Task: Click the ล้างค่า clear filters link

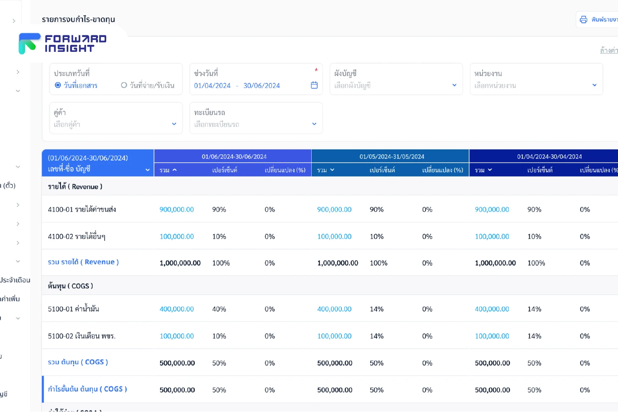Action: point(609,50)
